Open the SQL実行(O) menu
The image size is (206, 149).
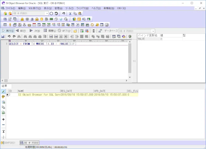(35, 8)
